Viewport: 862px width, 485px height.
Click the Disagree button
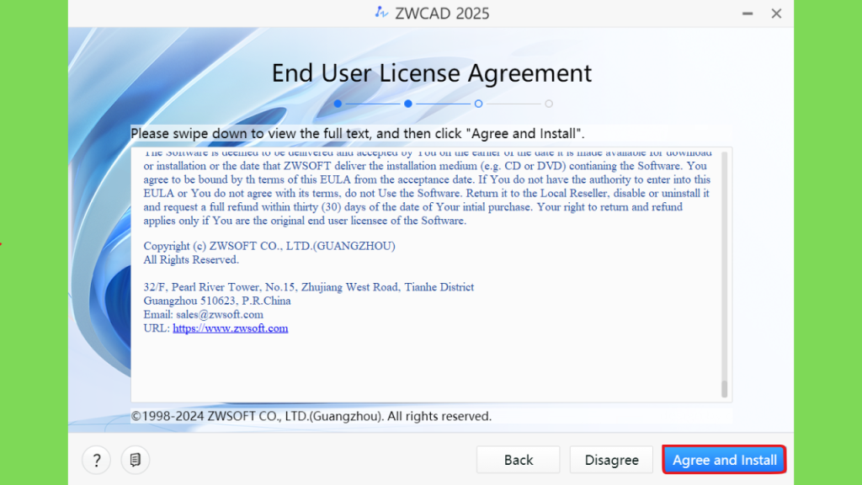611,460
